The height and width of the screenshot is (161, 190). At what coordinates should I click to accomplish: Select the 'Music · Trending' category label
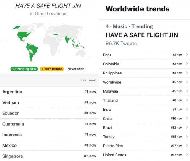(x=133, y=26)
